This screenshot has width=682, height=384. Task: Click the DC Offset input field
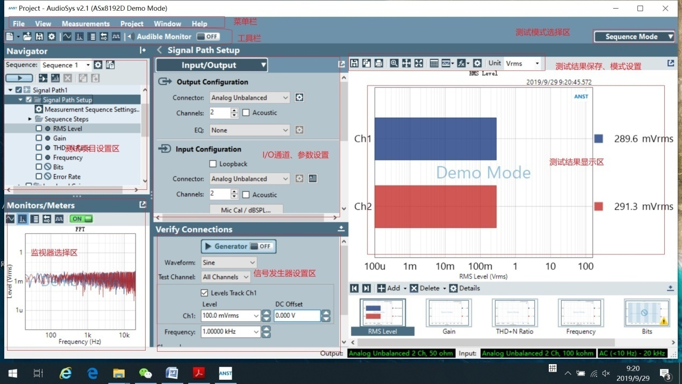(297, 316)
